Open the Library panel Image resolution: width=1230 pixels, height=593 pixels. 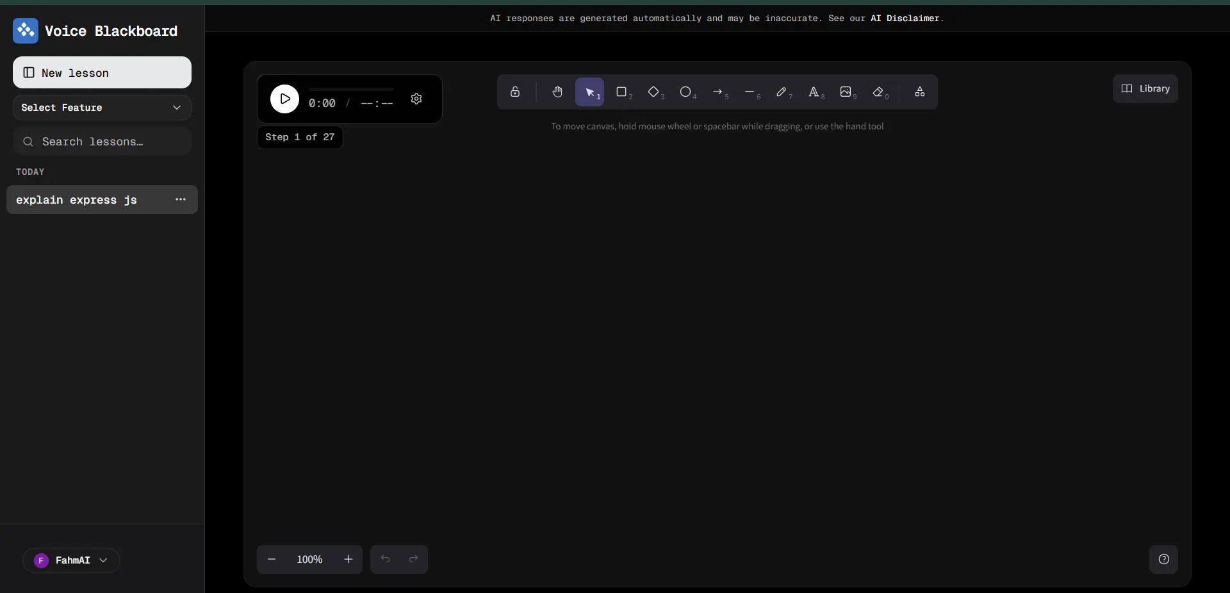1145,89
